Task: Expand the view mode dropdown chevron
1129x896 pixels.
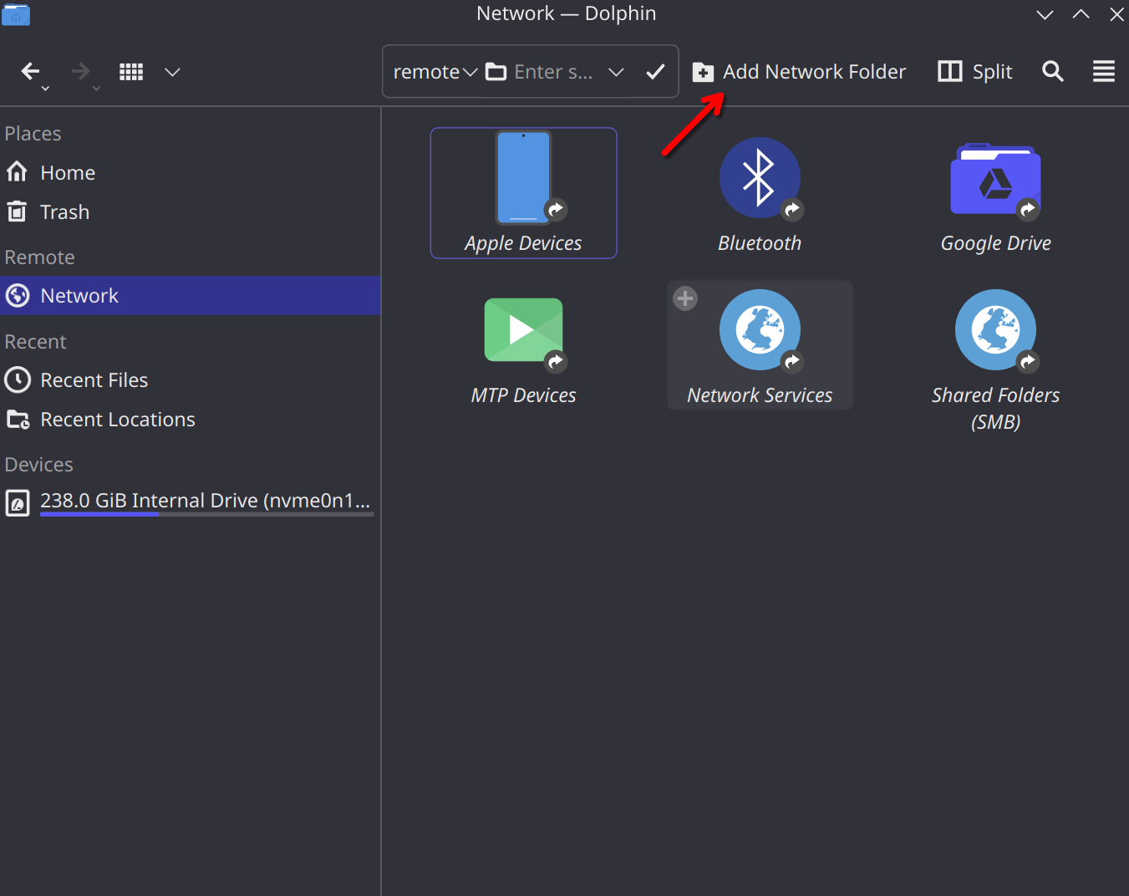Action: coord(172,72)
